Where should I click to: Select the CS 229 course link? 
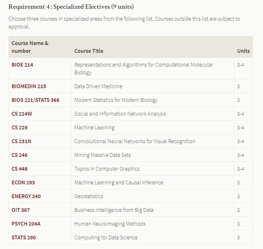[x=19, y=127]
